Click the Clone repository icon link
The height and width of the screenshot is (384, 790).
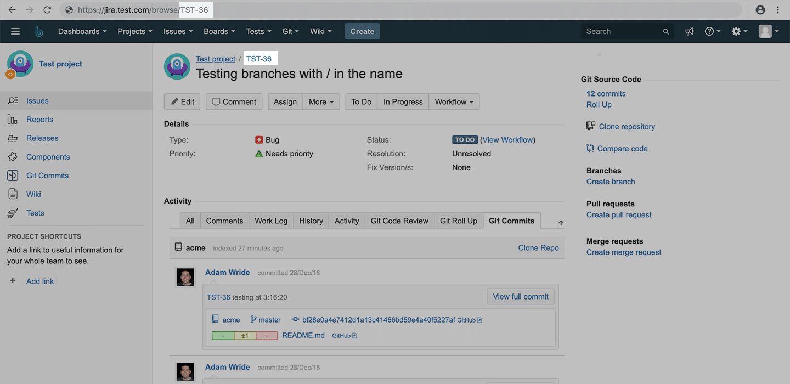coord(591,126)
